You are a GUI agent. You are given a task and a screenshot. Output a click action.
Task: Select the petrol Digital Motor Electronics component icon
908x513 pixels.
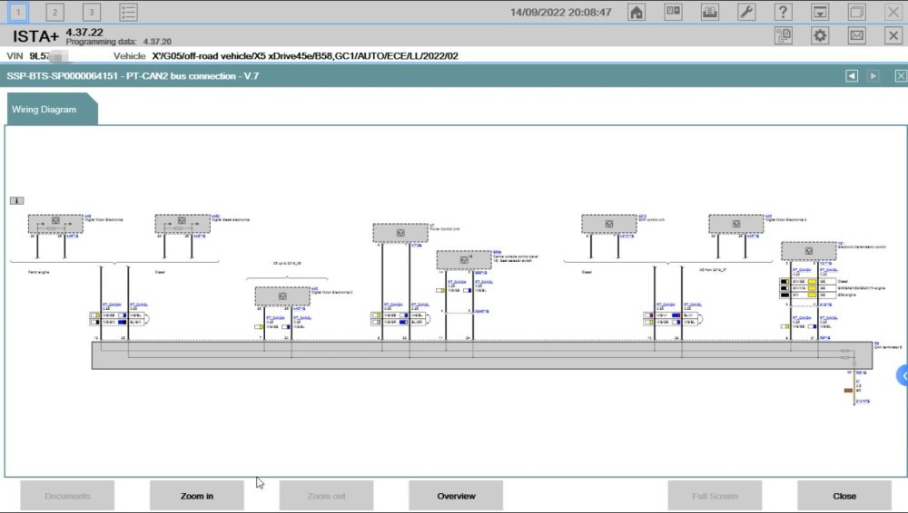55,224
